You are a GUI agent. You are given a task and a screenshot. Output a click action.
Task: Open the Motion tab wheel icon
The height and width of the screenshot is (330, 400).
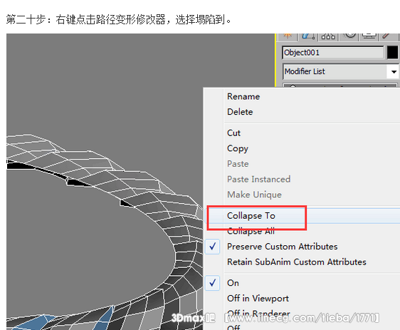tap(349, 36)
